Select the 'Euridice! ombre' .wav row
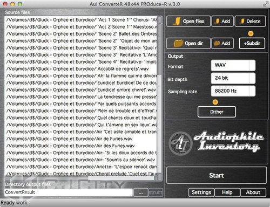 80,90
